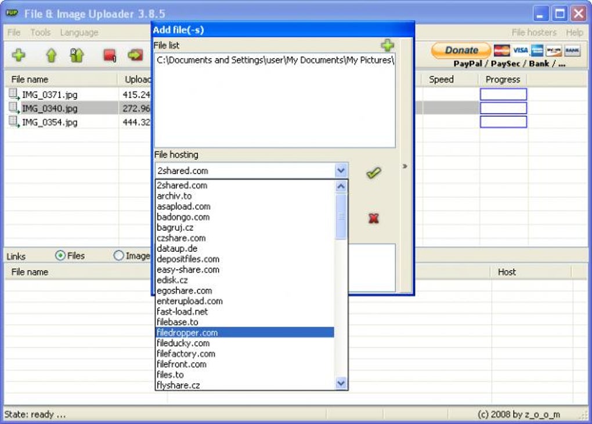Click the double green arrows upload-all icon

(77, 55)
